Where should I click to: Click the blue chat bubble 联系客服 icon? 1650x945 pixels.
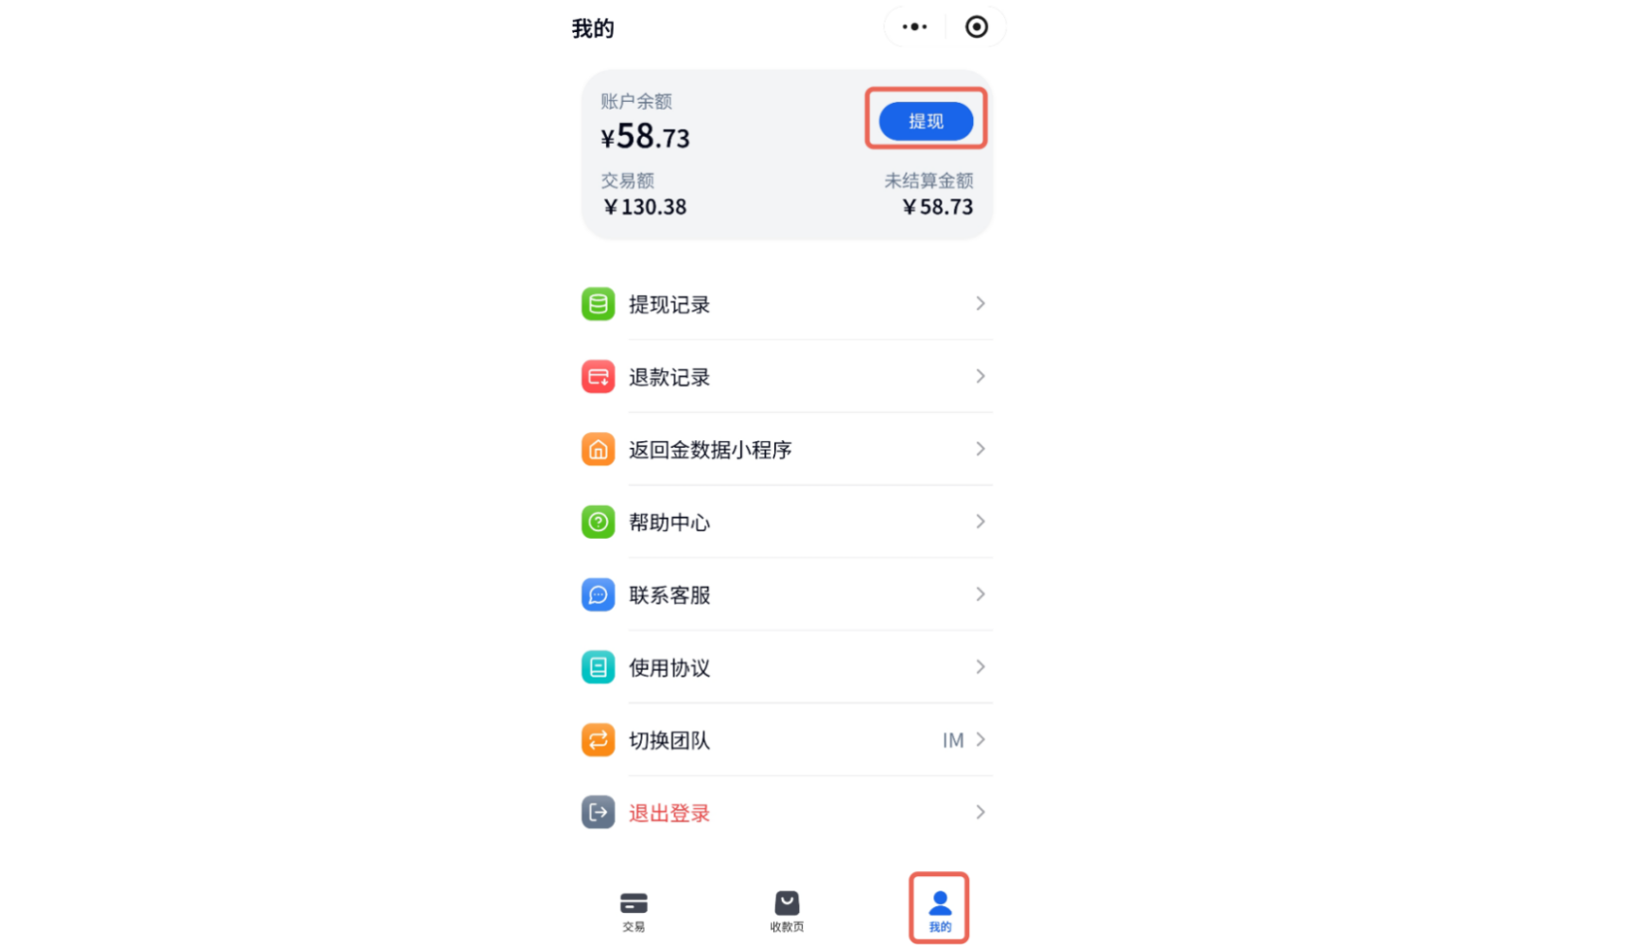tap(598, 594)
